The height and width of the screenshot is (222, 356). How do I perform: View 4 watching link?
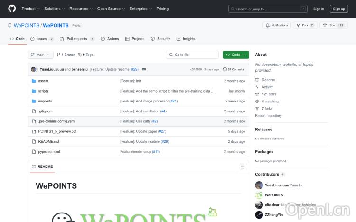coord(267,101)
